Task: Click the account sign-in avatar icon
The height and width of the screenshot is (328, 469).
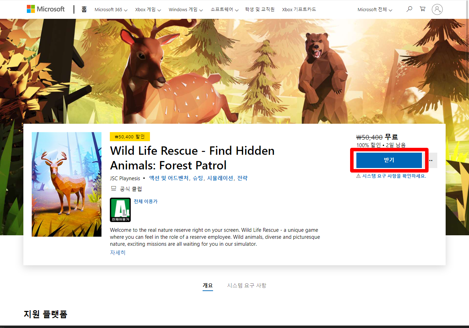Action: 437,9
